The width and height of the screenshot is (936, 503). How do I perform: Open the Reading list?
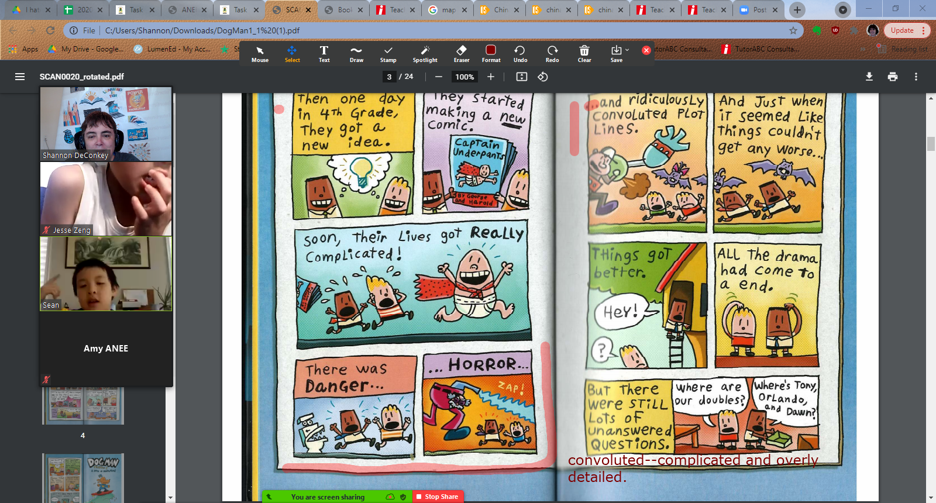(x=902, y=49)
